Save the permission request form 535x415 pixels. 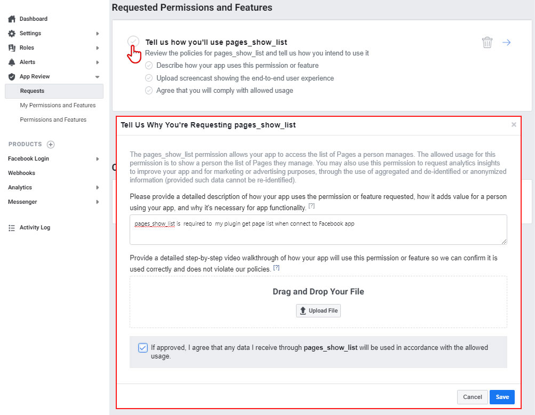pos(502,397)
